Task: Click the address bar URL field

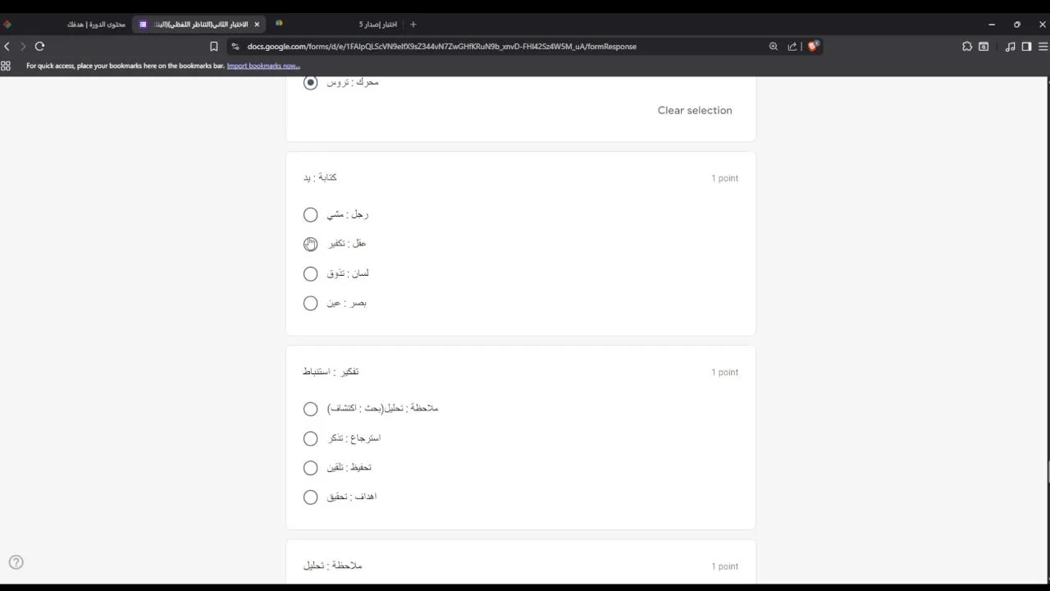Action: [x=492, y=47]
